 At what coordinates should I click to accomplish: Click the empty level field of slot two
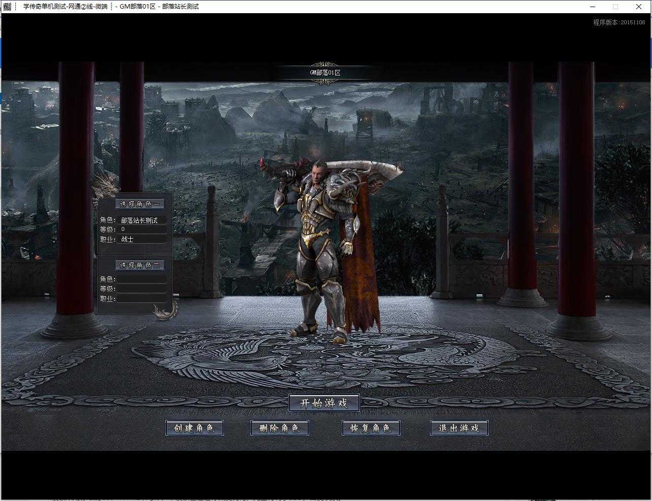point(142,289)
